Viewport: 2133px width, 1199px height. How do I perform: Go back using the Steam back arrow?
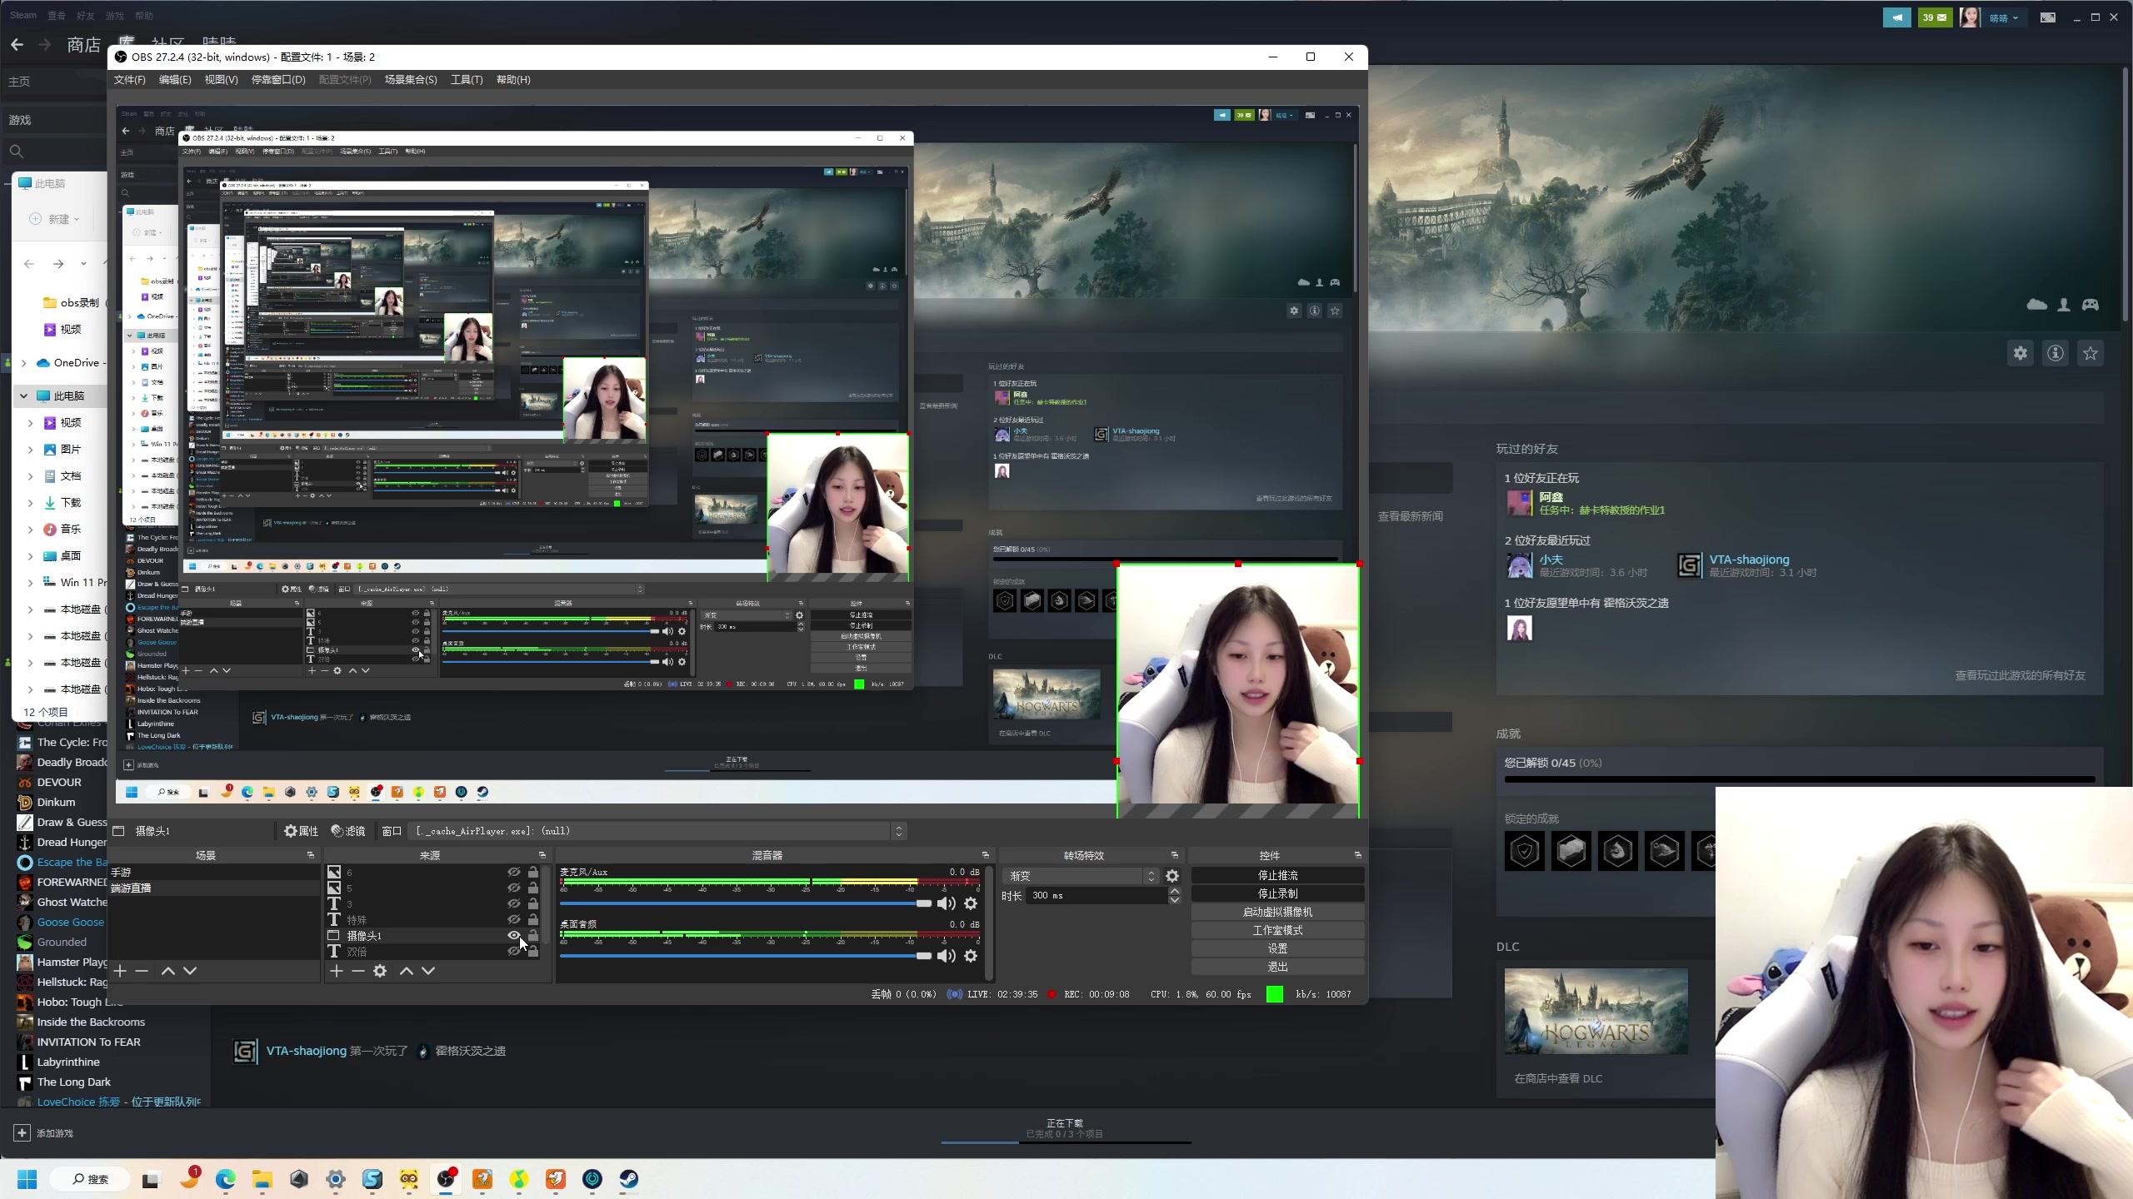(x=17, y=45)
